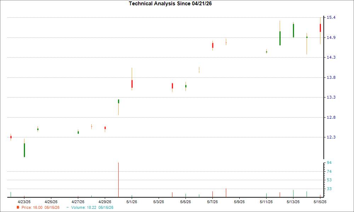Click the 94 volume axis value

(329, 163)
